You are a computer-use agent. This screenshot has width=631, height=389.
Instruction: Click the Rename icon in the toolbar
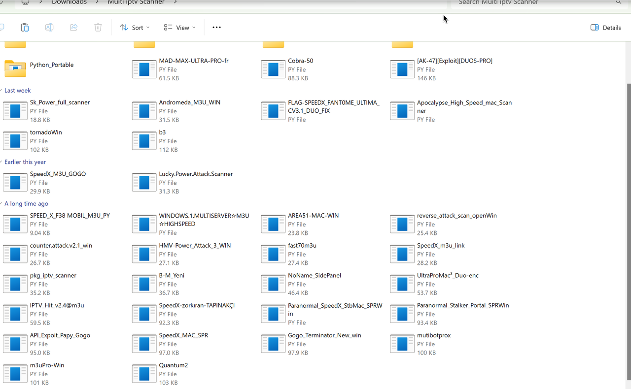(x=49, y=28)
